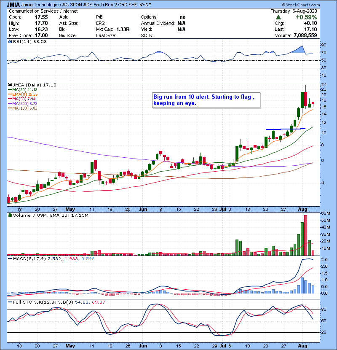Click the Last Size label
This screenshot has height=350, width=337.
tap(106, 35)
